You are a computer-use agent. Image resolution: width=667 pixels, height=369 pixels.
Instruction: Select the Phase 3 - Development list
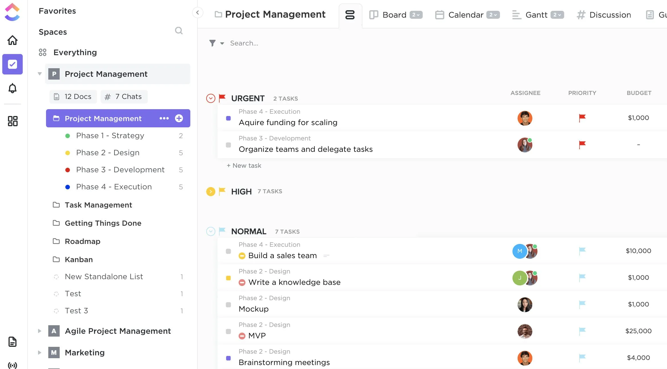point(120,169)
